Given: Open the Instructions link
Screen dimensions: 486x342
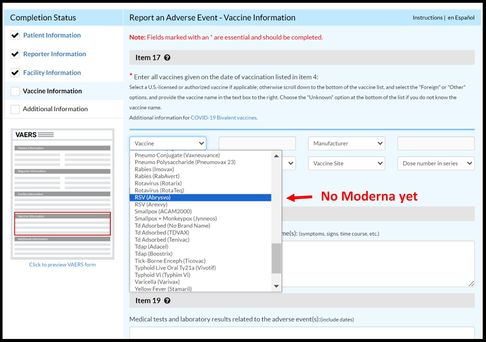Looking at the screenshot, I should [x=427, y=18].
